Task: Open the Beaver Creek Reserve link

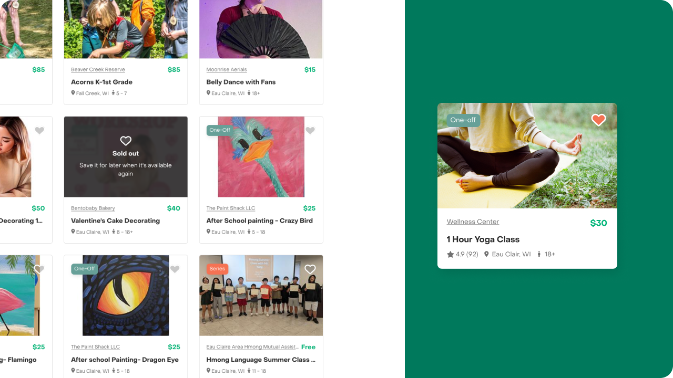Action: [x=98, y=69]
